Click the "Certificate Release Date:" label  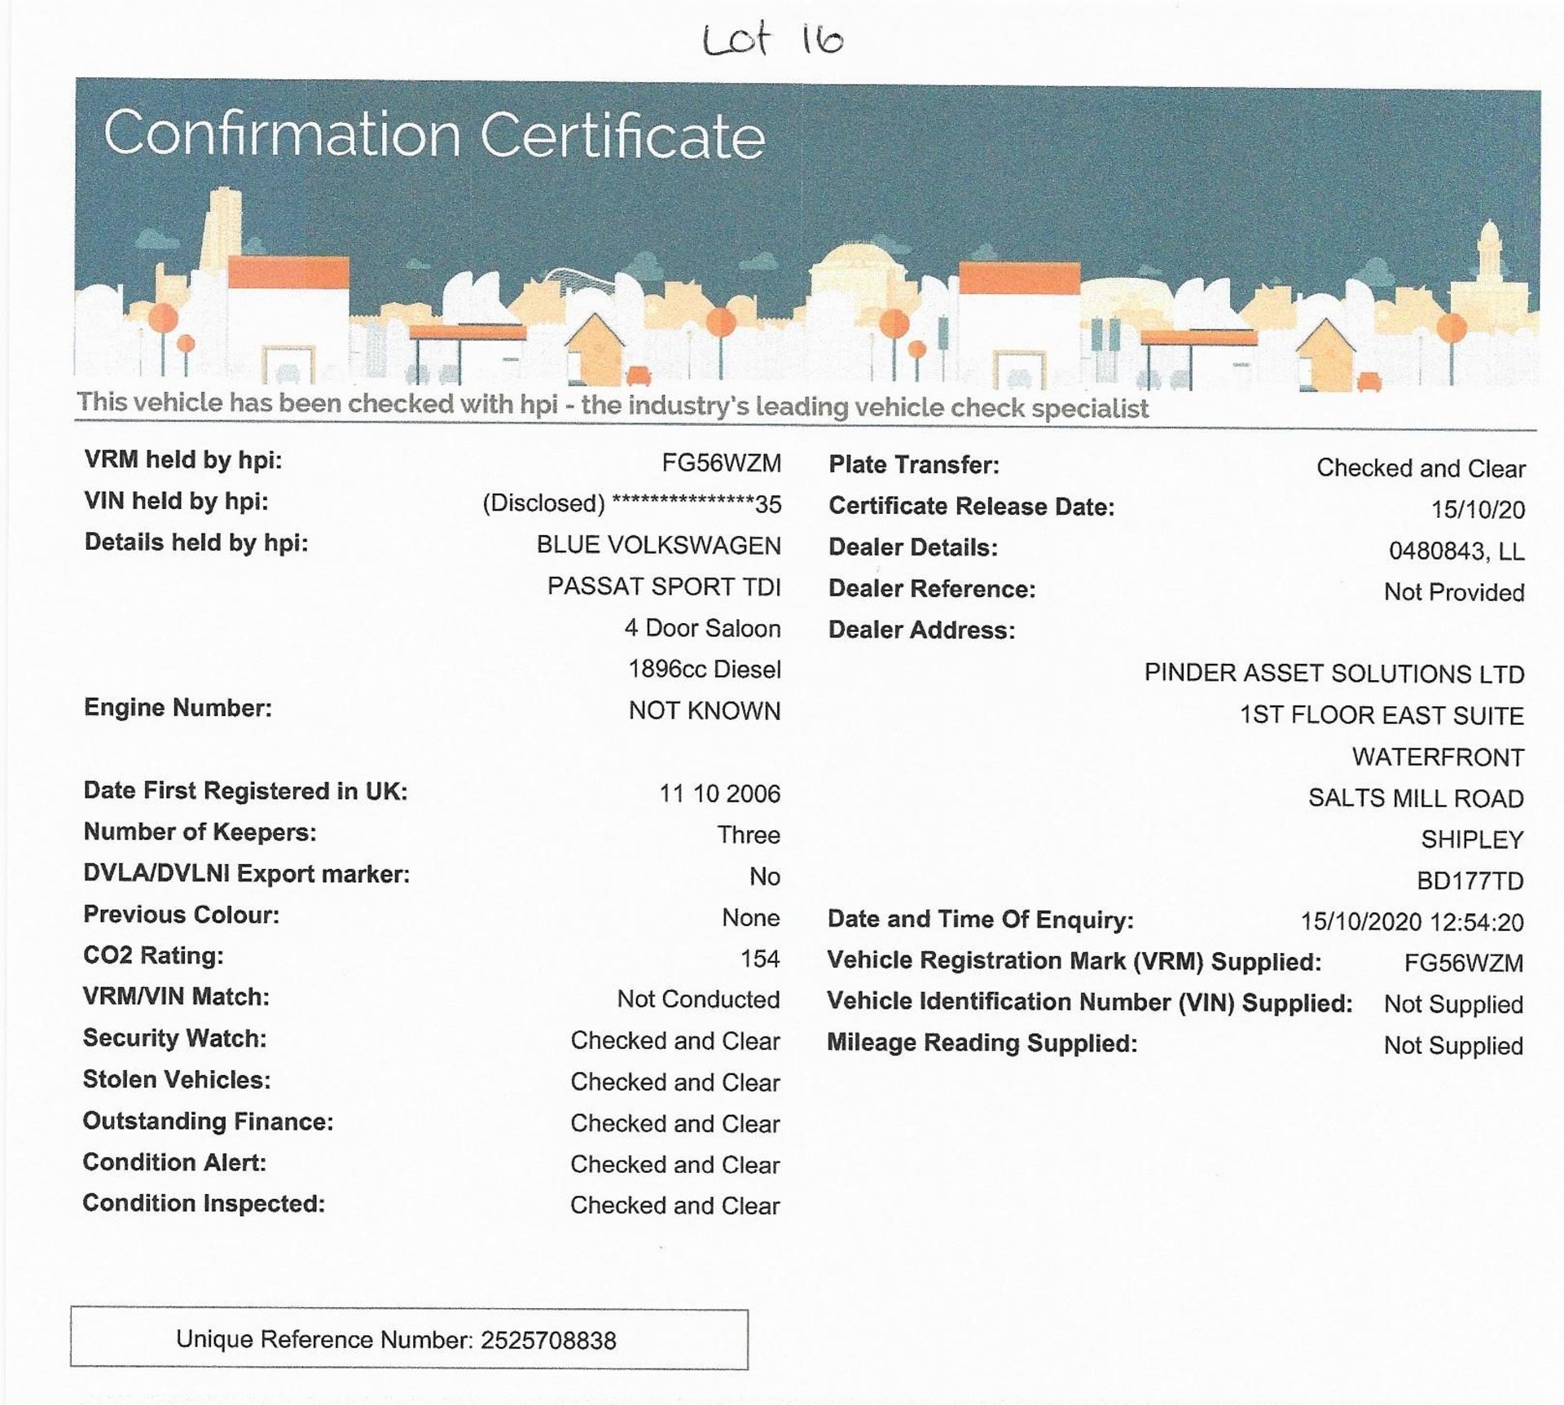click(972, 507)
